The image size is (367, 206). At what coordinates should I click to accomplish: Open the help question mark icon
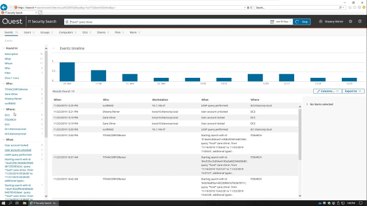tap(360, 22)
